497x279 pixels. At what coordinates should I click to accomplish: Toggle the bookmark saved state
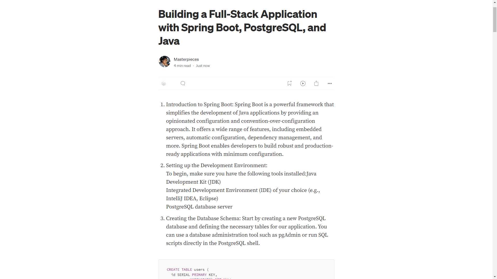[289, 83]
